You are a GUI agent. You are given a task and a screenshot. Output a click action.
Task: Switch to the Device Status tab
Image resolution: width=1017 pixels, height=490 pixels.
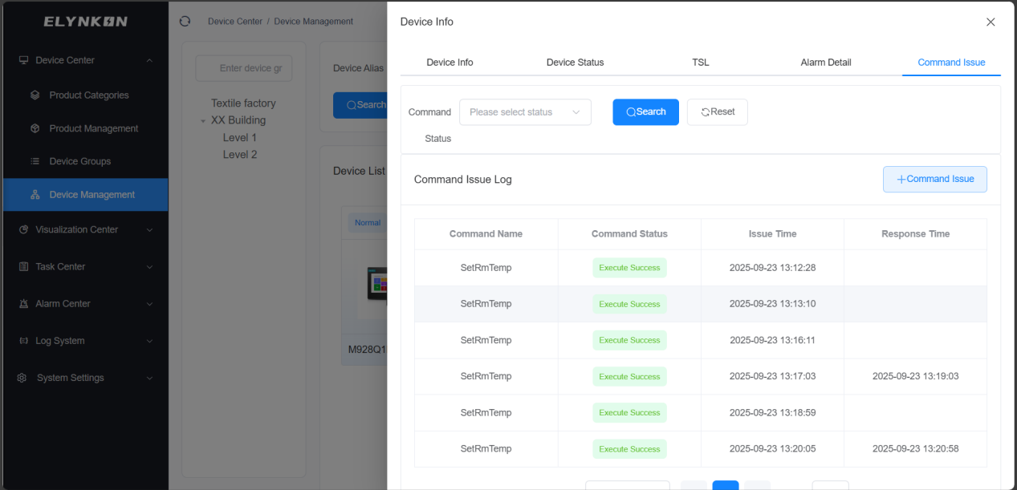(x=575, y=63)
